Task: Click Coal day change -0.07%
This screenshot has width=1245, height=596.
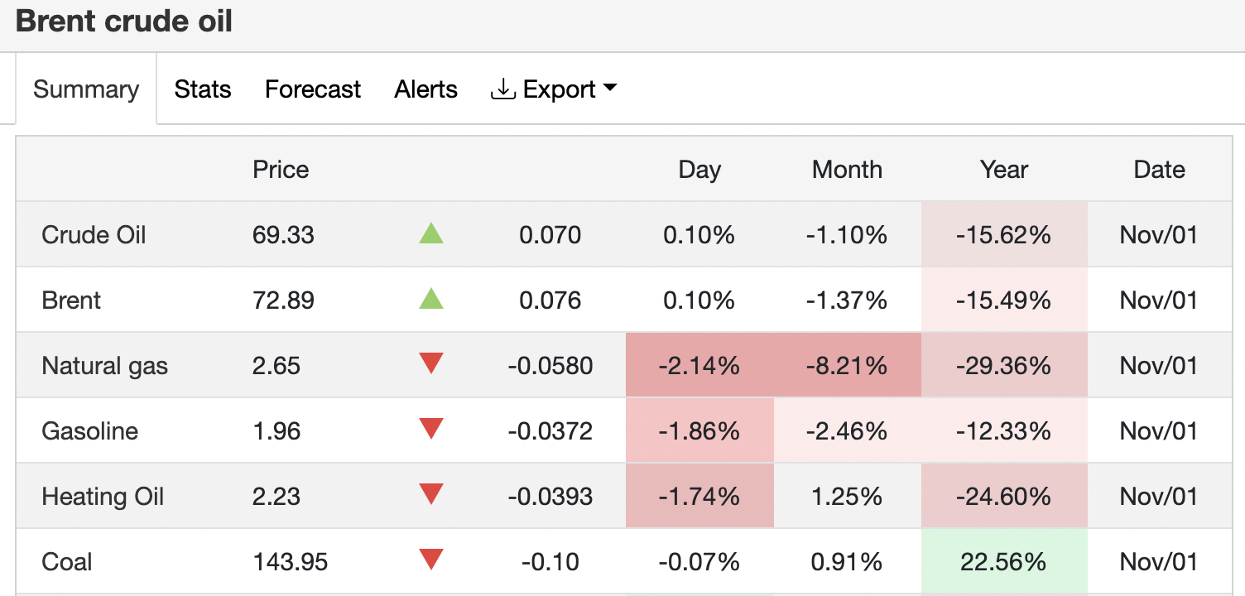Action: click(x=699, y=562)
